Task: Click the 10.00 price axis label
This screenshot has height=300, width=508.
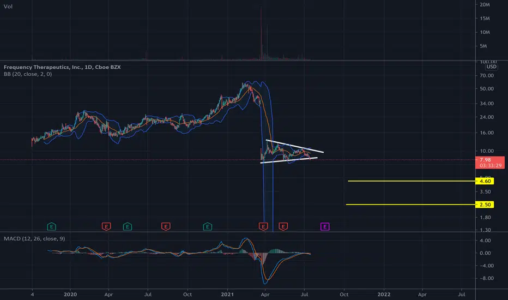Action: coord(487,151)
